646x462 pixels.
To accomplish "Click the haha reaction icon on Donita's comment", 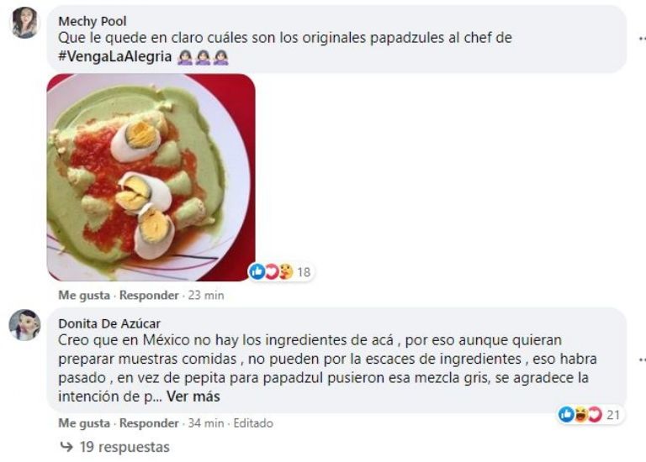I will pyautogui.click(x=580, y=414).
